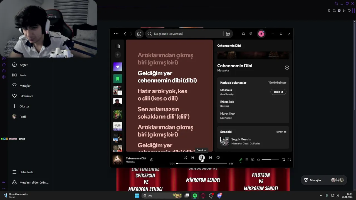
Task: Click taskbar search box 'Ara'
Action: coord(162,196)
